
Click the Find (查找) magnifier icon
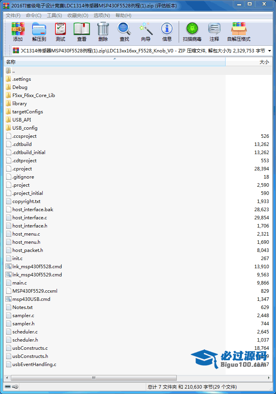coord(124,29)
